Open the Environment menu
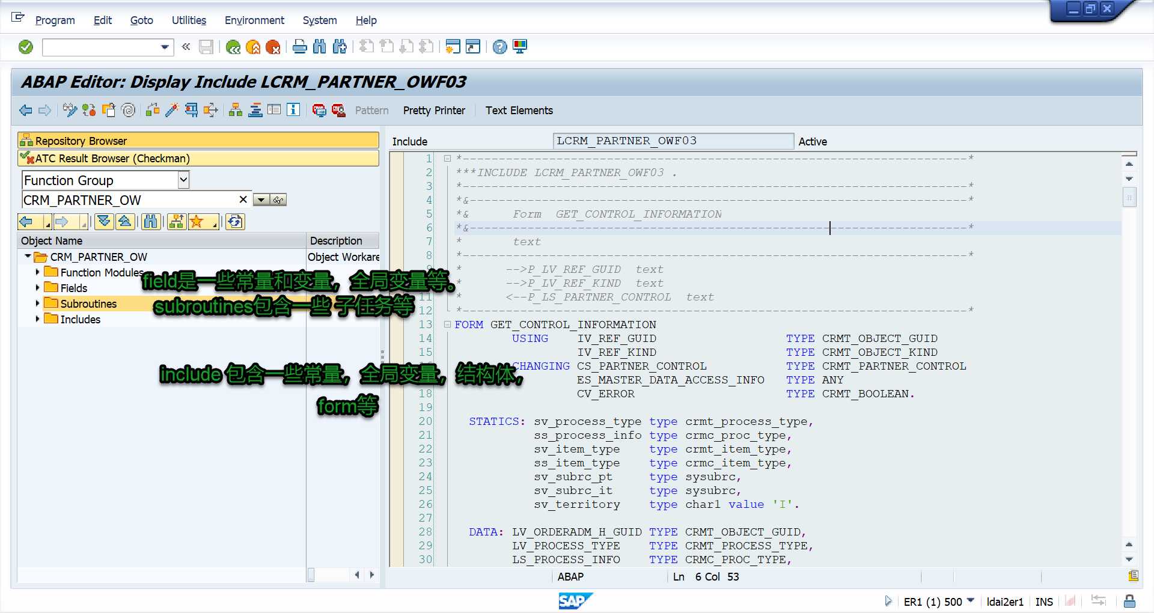 point(254,20)
